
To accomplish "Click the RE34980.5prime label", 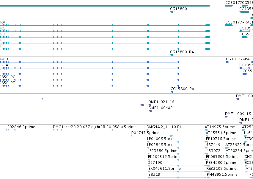I will [x=221, y=163].
